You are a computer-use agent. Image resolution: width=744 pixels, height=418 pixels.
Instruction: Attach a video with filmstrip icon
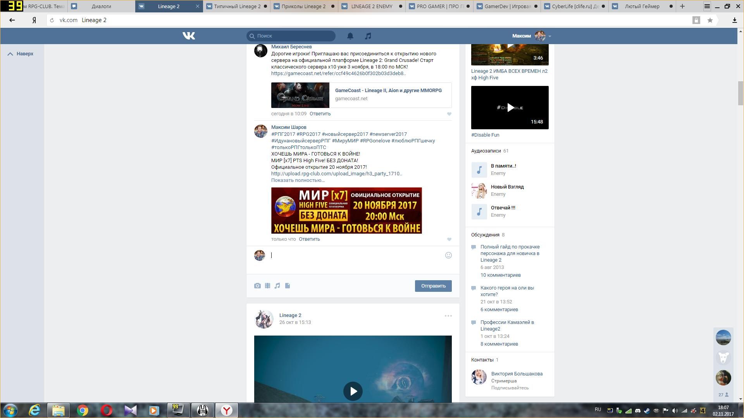[267, 286]
